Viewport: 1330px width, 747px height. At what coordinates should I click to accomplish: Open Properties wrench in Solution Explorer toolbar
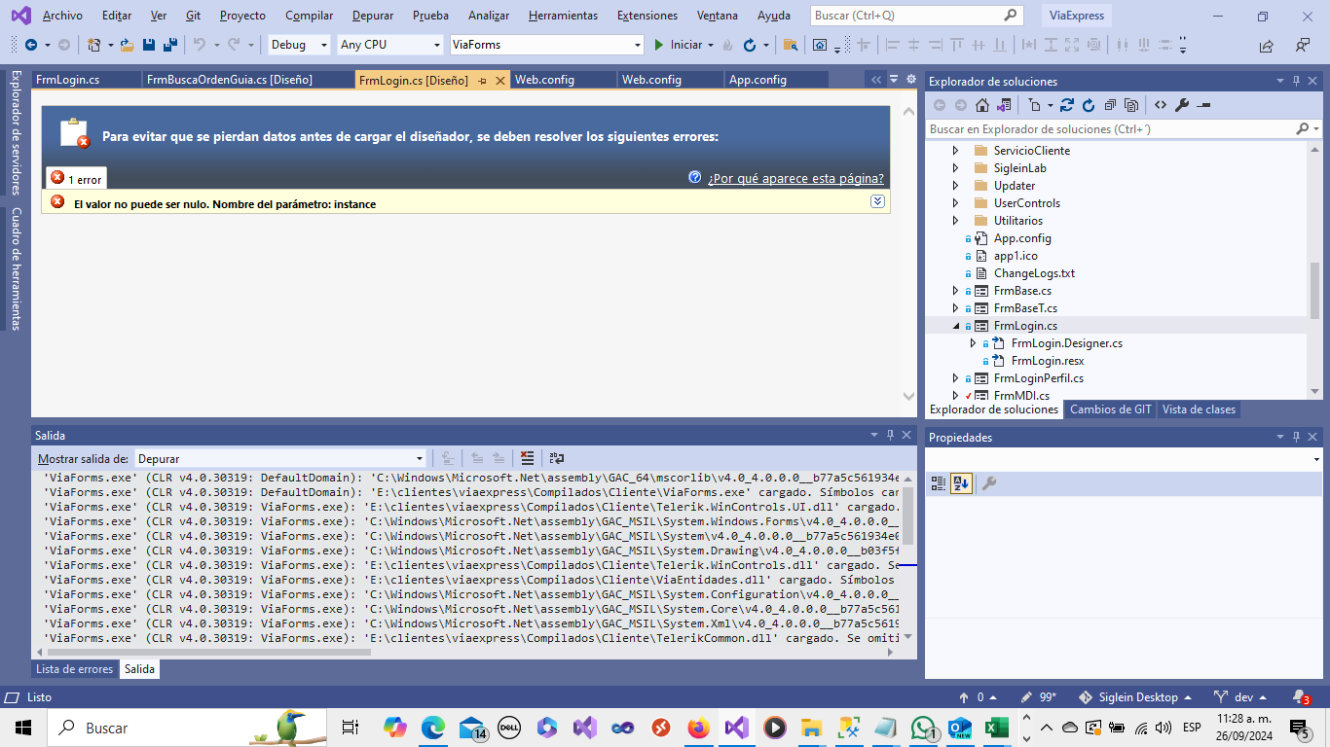[1182, 105]
